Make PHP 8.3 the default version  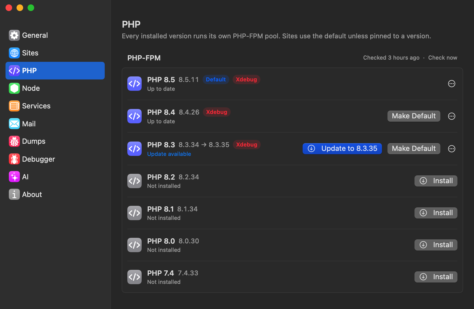coord(414,149)
